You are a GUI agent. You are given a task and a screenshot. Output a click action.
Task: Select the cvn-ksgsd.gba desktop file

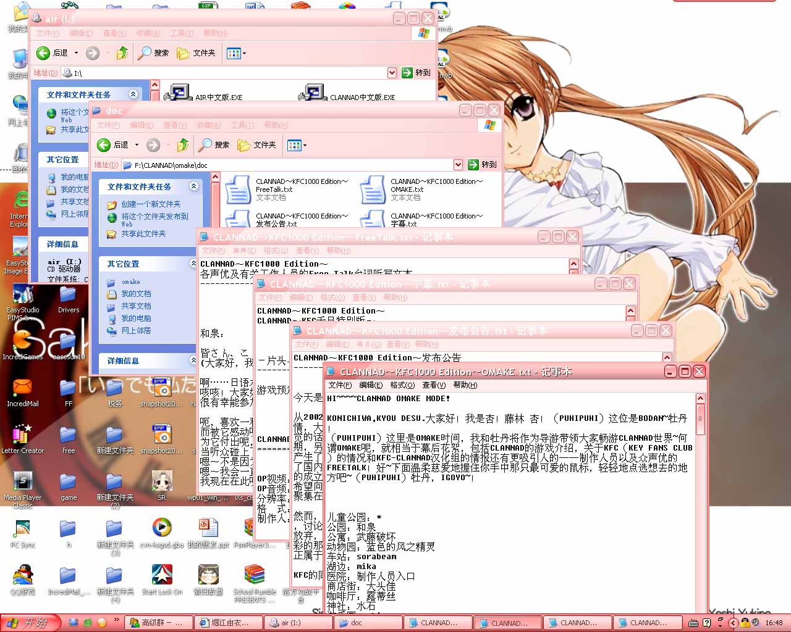[x=162, y=533]
